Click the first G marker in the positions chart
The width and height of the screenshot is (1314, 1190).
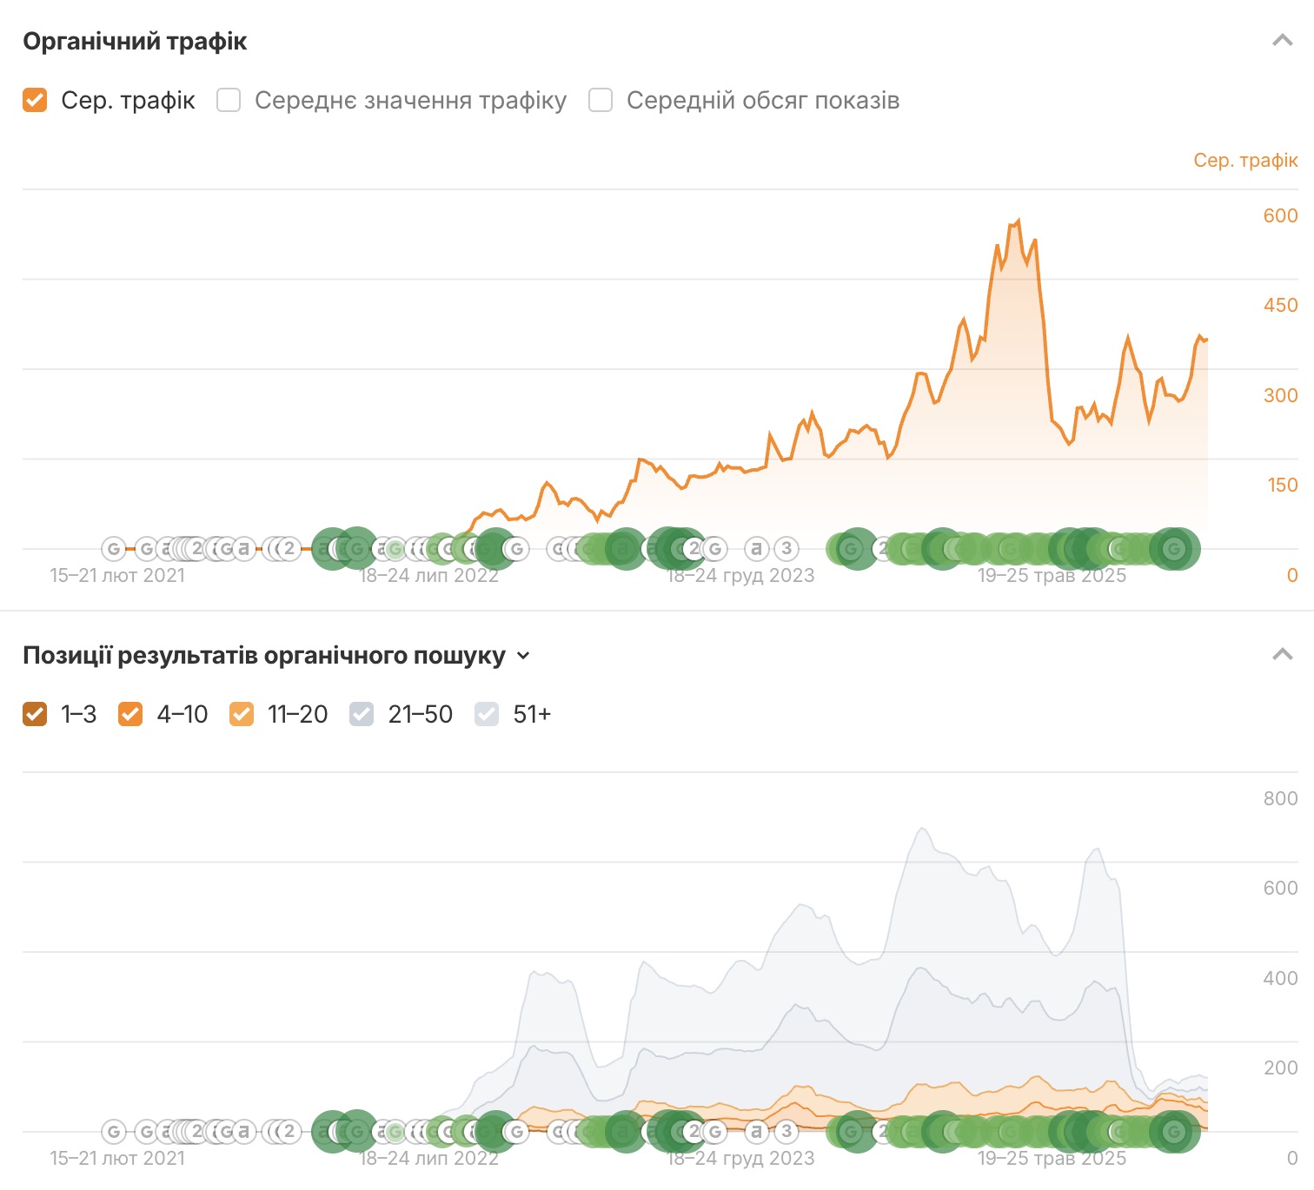tap(114, 1132)
